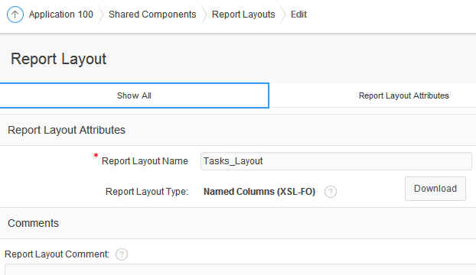This screenshot has height=275, width=476.
Task: Open Shared Components breadcrumb link
Action: tap(152, 15)
